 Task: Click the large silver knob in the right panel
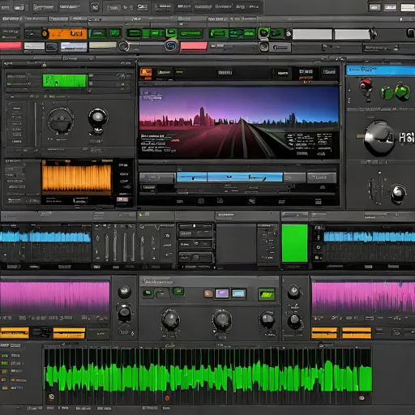tap(379, 138)
